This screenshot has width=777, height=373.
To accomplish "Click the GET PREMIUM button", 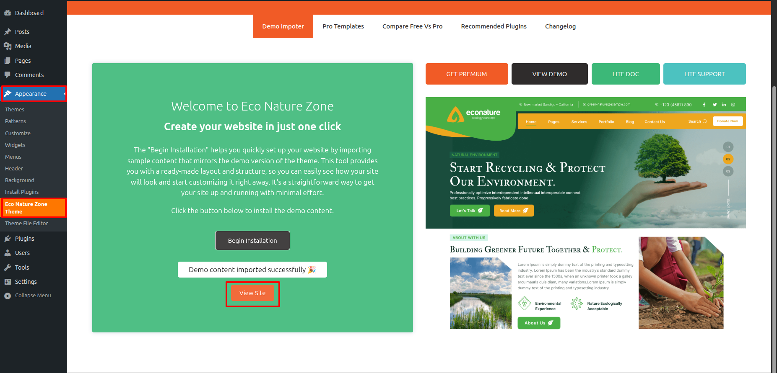I will click(466, 74).
